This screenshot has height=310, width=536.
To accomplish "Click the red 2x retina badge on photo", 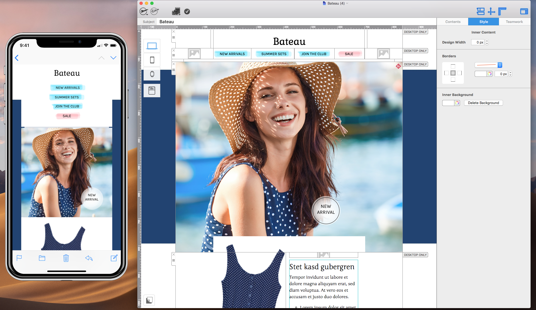I will [x=398, y=66].
